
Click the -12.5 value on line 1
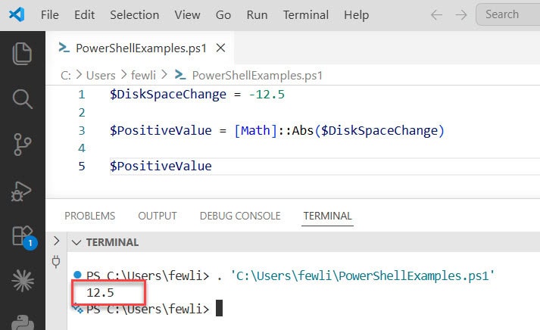point(267,95)
